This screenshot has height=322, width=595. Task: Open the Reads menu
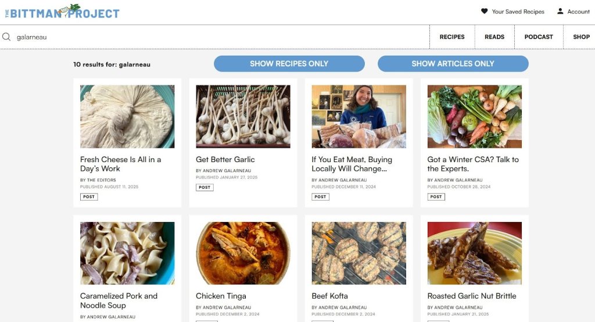[494, 37]
